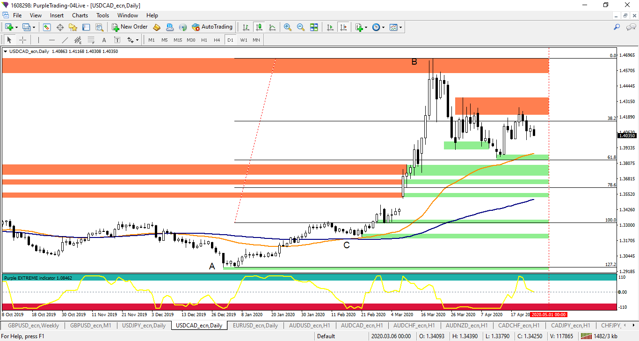The height and width of the screenshot is (341, 639).
Task: Show the Navigator panel icon
Action: click(73, 27)
